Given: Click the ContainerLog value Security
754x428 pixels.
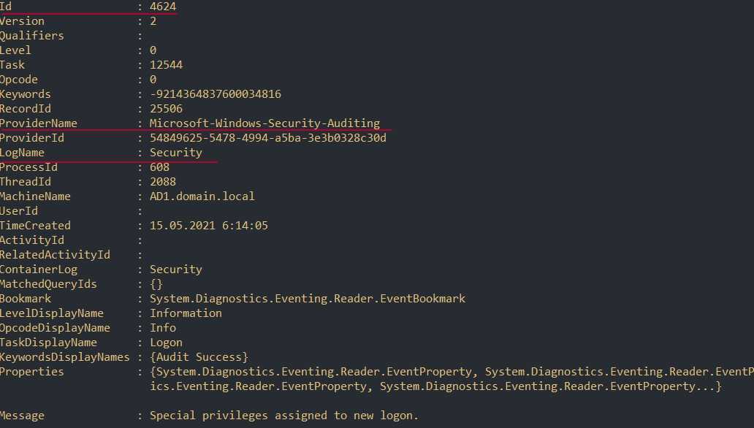Looking at the screenshot, I should [x=175, y=270].
